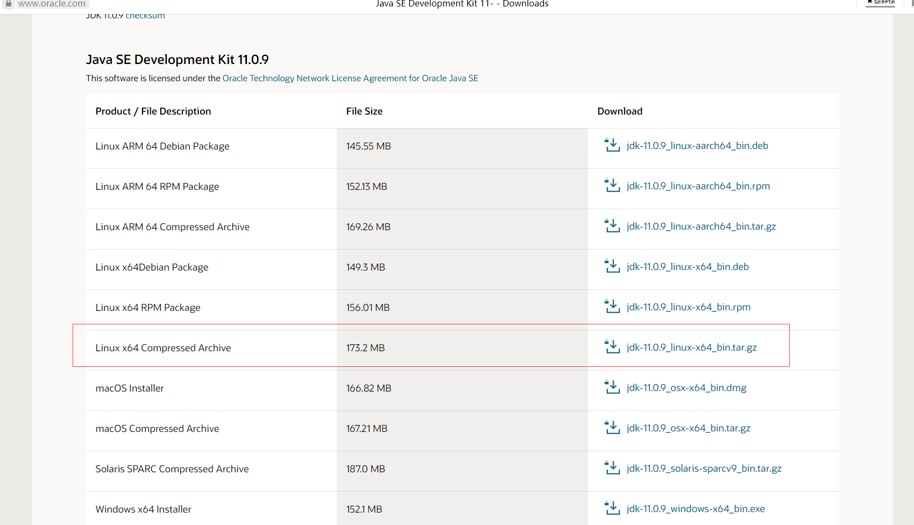Click the 169.26 MB file size cell

[462, 229]
